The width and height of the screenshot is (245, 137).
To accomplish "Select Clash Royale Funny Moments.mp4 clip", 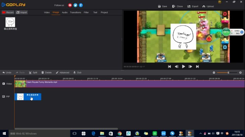I will point(130,84).
